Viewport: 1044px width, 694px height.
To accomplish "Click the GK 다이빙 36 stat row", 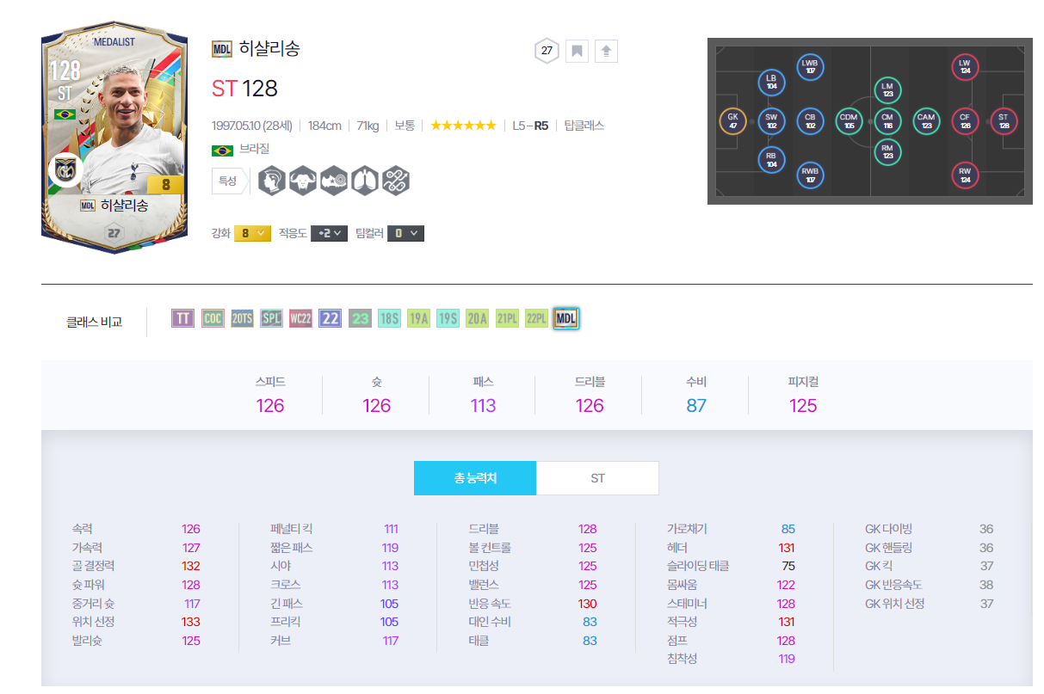I will click(x=930, y=529).
